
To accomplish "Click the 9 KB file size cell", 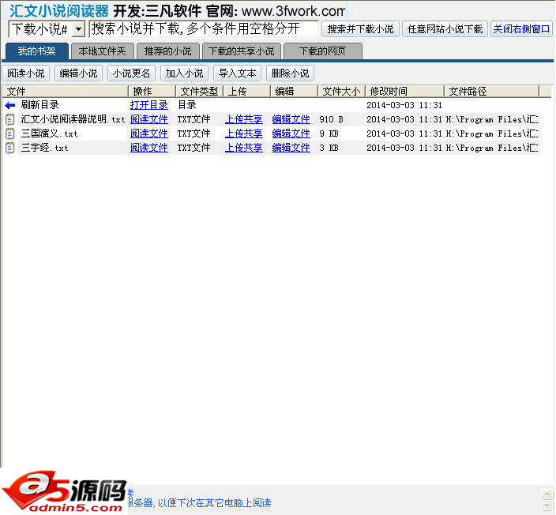I will point(329,133).
